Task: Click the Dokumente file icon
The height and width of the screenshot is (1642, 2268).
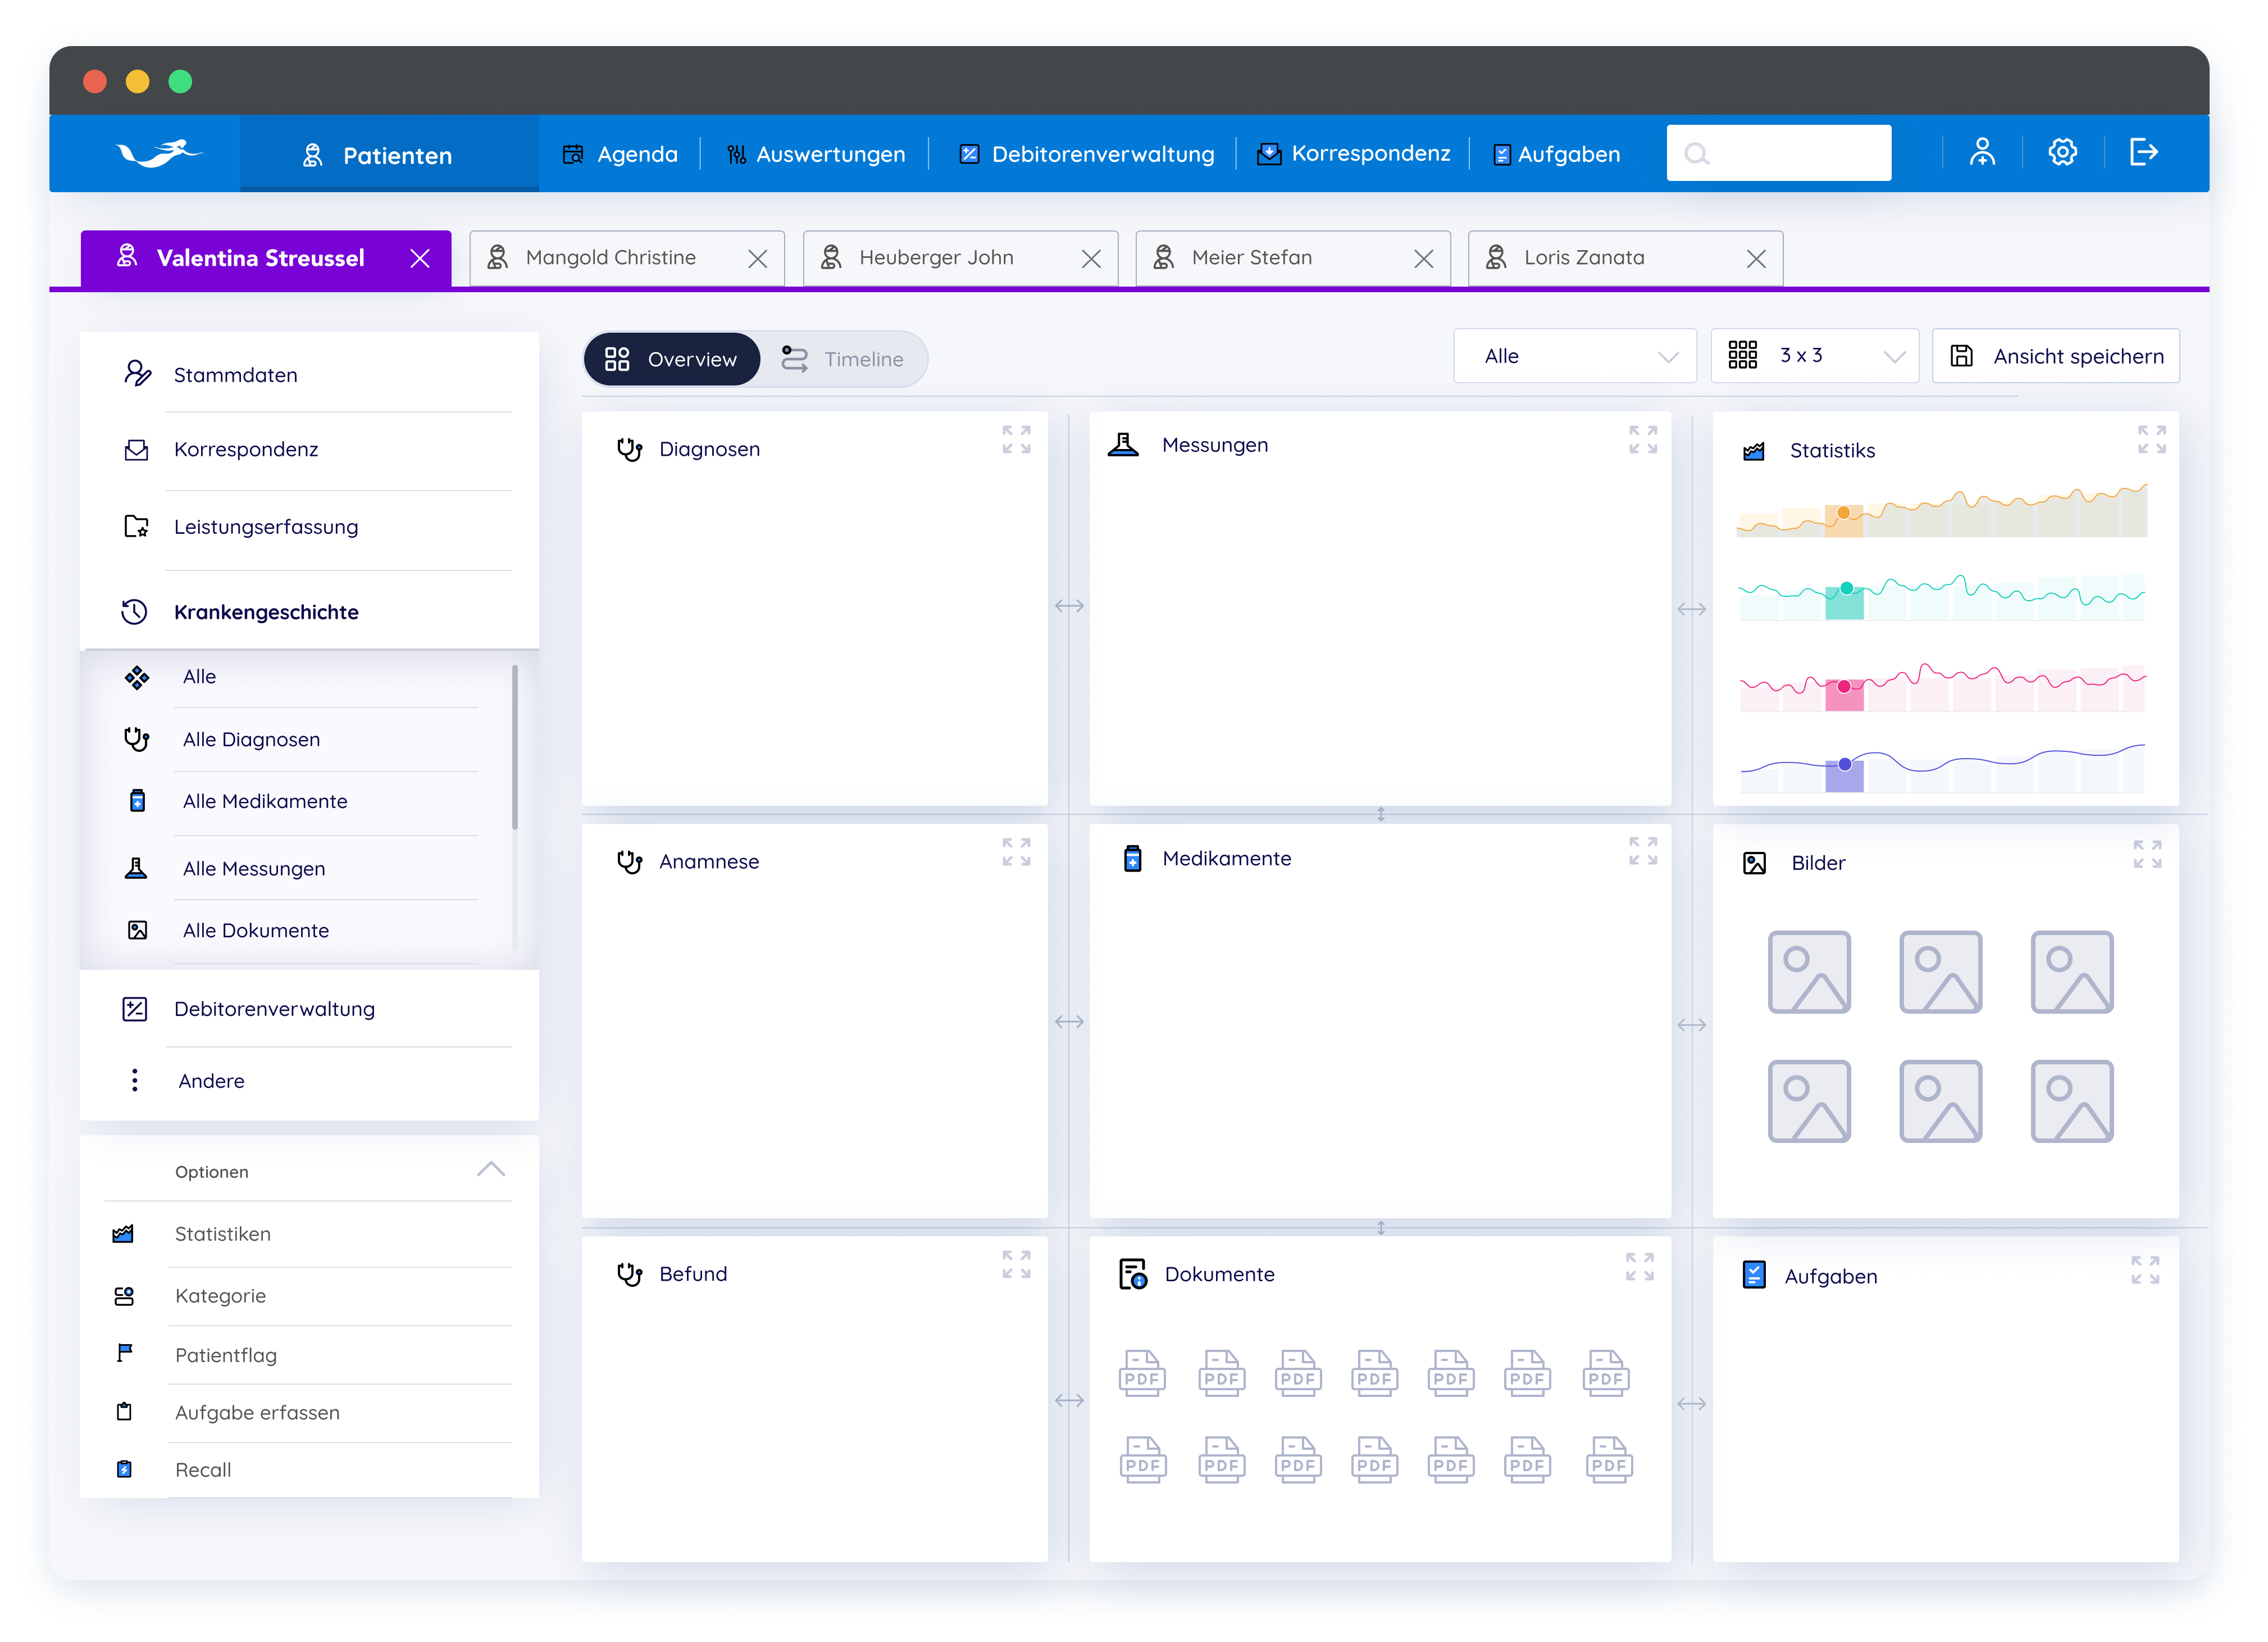Action: [1132, 1275]
